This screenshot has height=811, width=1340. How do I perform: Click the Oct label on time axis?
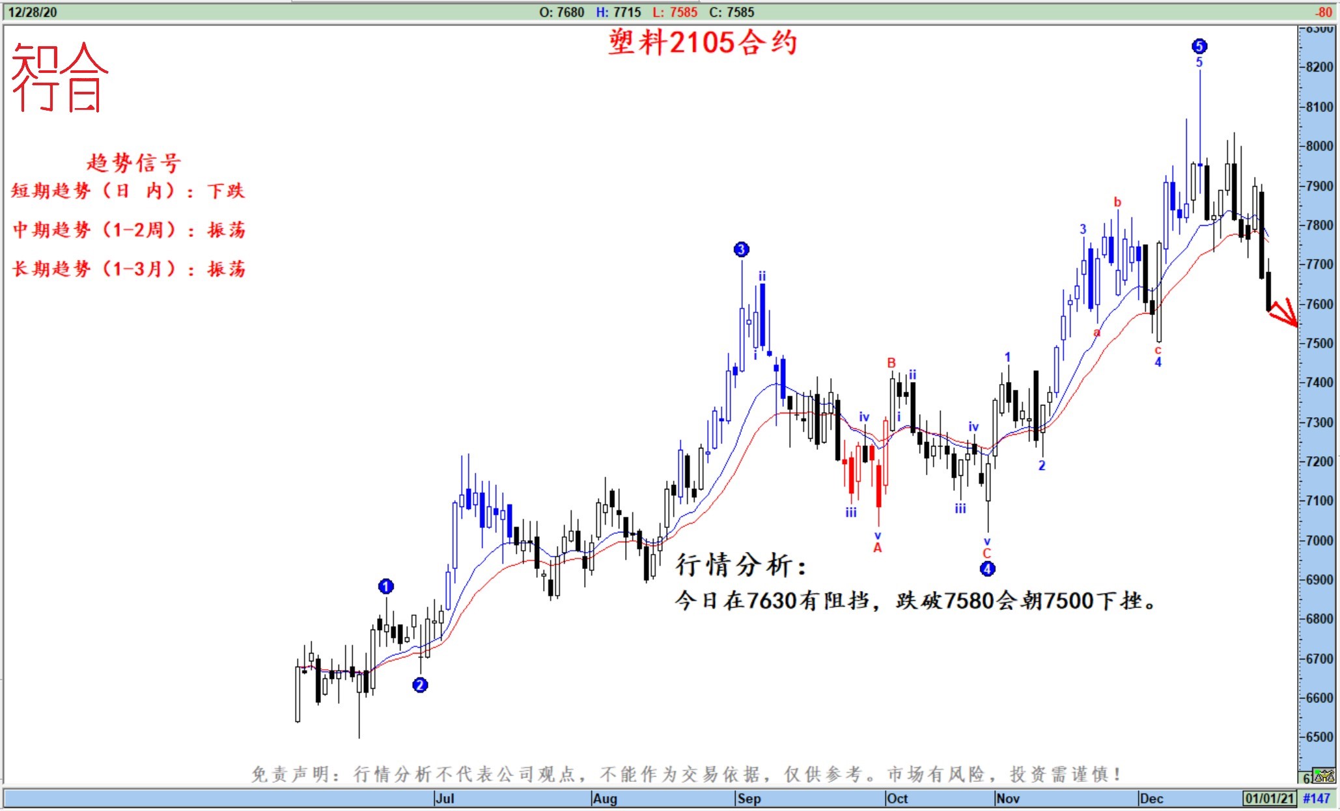(897, 799)
